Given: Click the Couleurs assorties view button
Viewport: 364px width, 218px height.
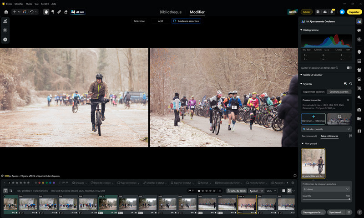Looking at the screenshot, I should [186, 21].
